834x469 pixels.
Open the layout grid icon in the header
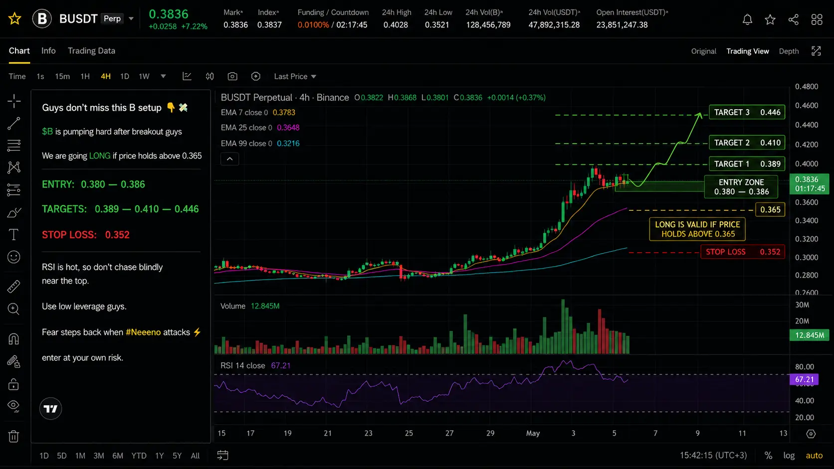[x=817, y=19]
